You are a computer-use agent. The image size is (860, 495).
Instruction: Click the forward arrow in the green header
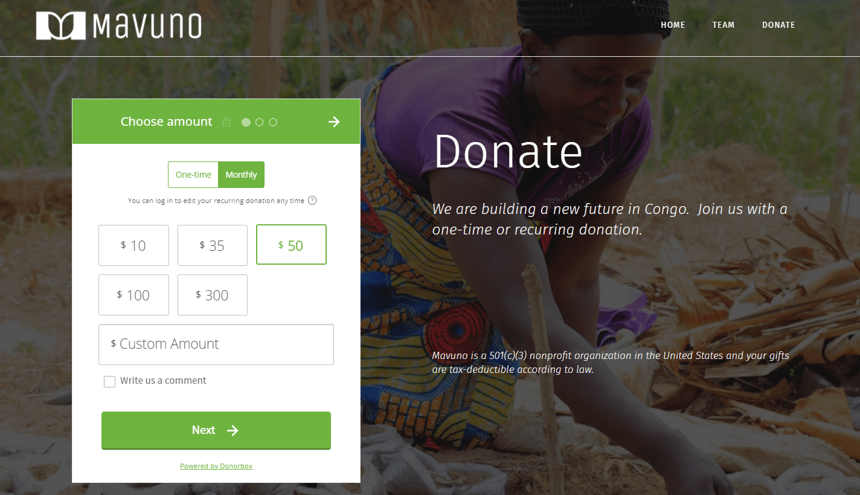click(x=334, y=122)
